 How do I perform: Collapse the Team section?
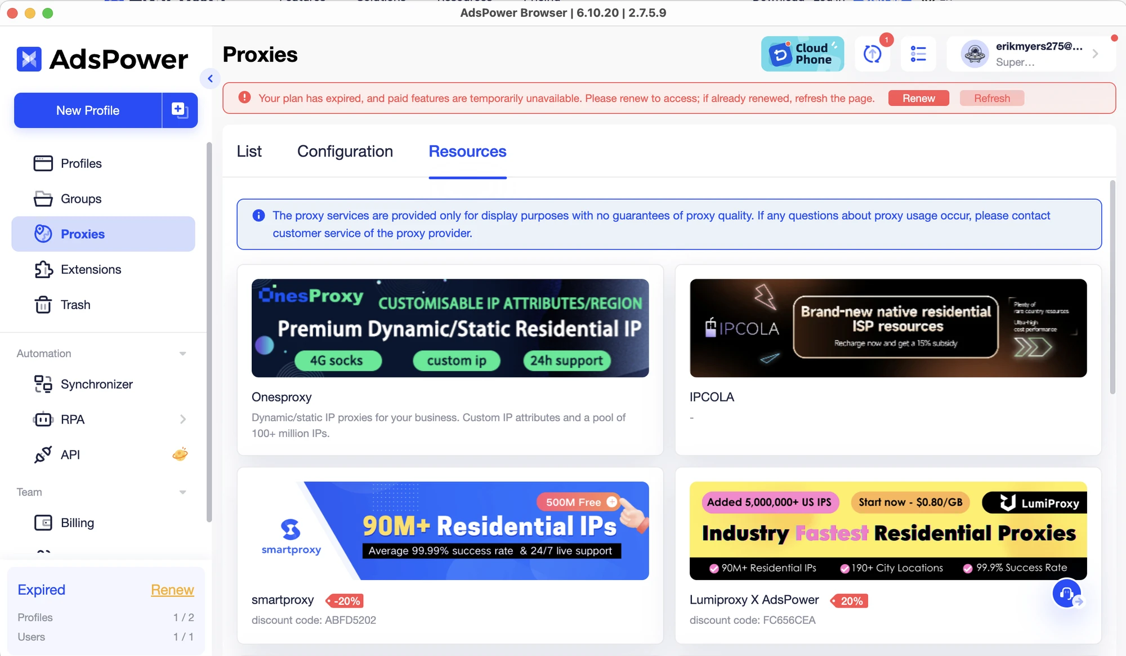182,492
